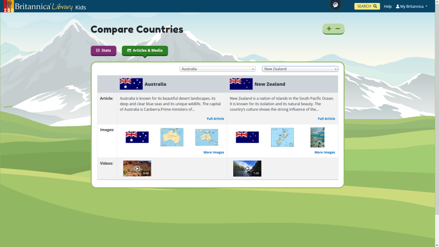
Task: Open the New Zealand map thumbnail
Action: pyautogui.click(x=282, y=137)
